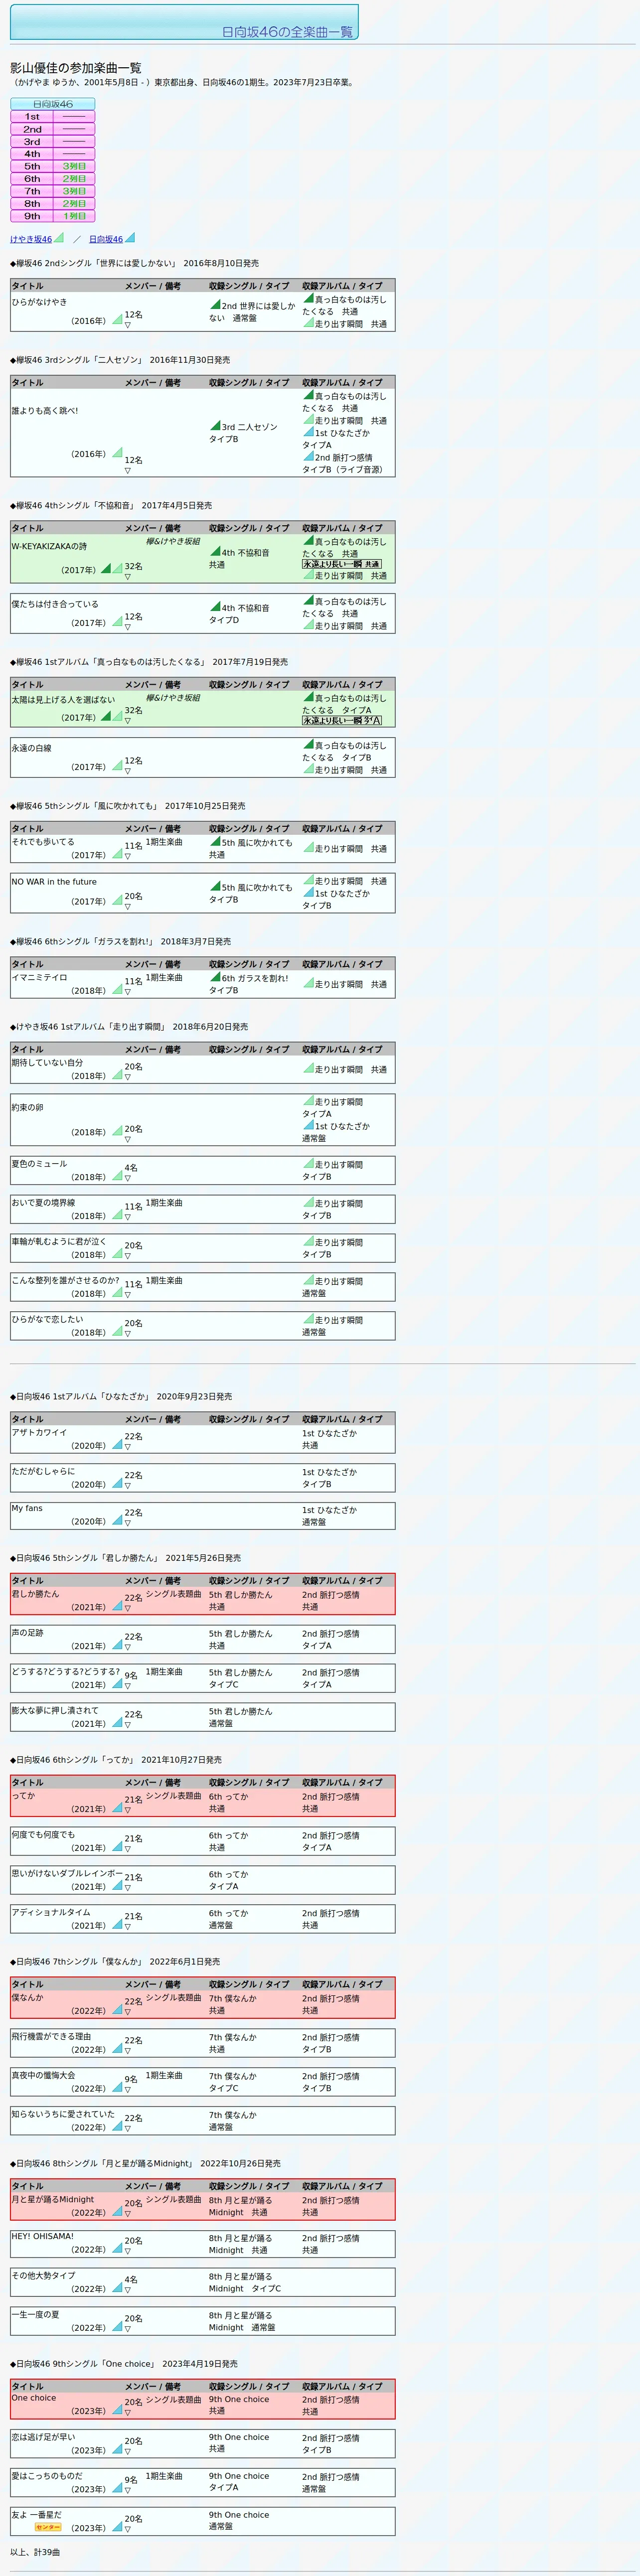The height and width of the screenshot is (2576, 640).
Task: Expand the 11名 list for それでも歩いてる
Action: [128, 856]
